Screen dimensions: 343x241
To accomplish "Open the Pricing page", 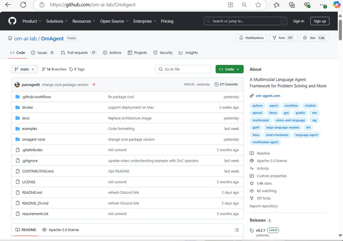I will [x=167, y=21].
